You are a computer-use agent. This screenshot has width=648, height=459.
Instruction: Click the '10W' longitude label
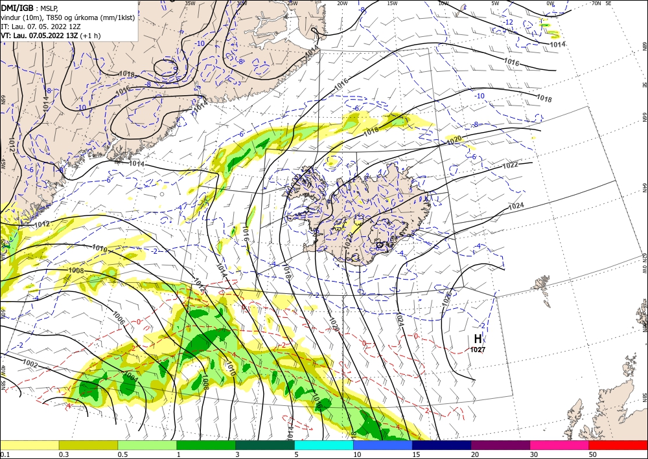coord(443,3)
